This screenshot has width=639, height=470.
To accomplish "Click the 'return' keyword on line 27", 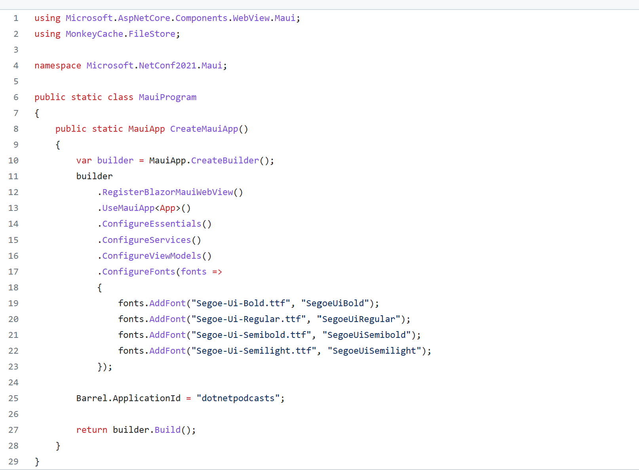I will (x=92, y=430).
